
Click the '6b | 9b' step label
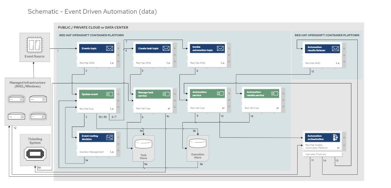click(103, 117)
